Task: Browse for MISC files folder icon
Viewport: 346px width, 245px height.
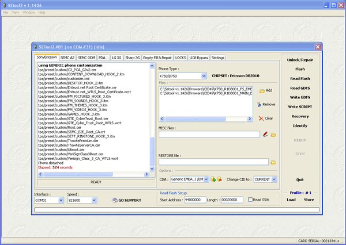Action: (x=273, y=135)
